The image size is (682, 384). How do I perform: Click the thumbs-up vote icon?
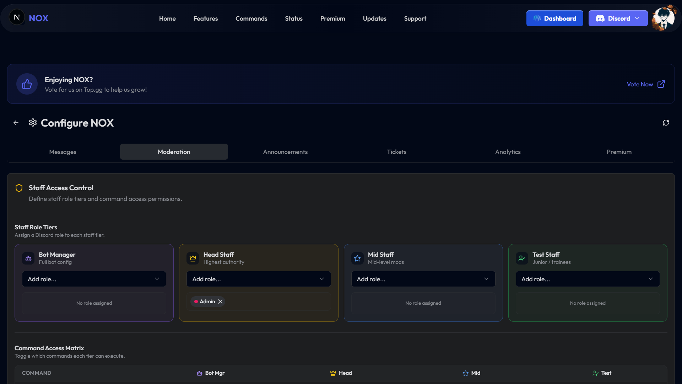(27, 84)
